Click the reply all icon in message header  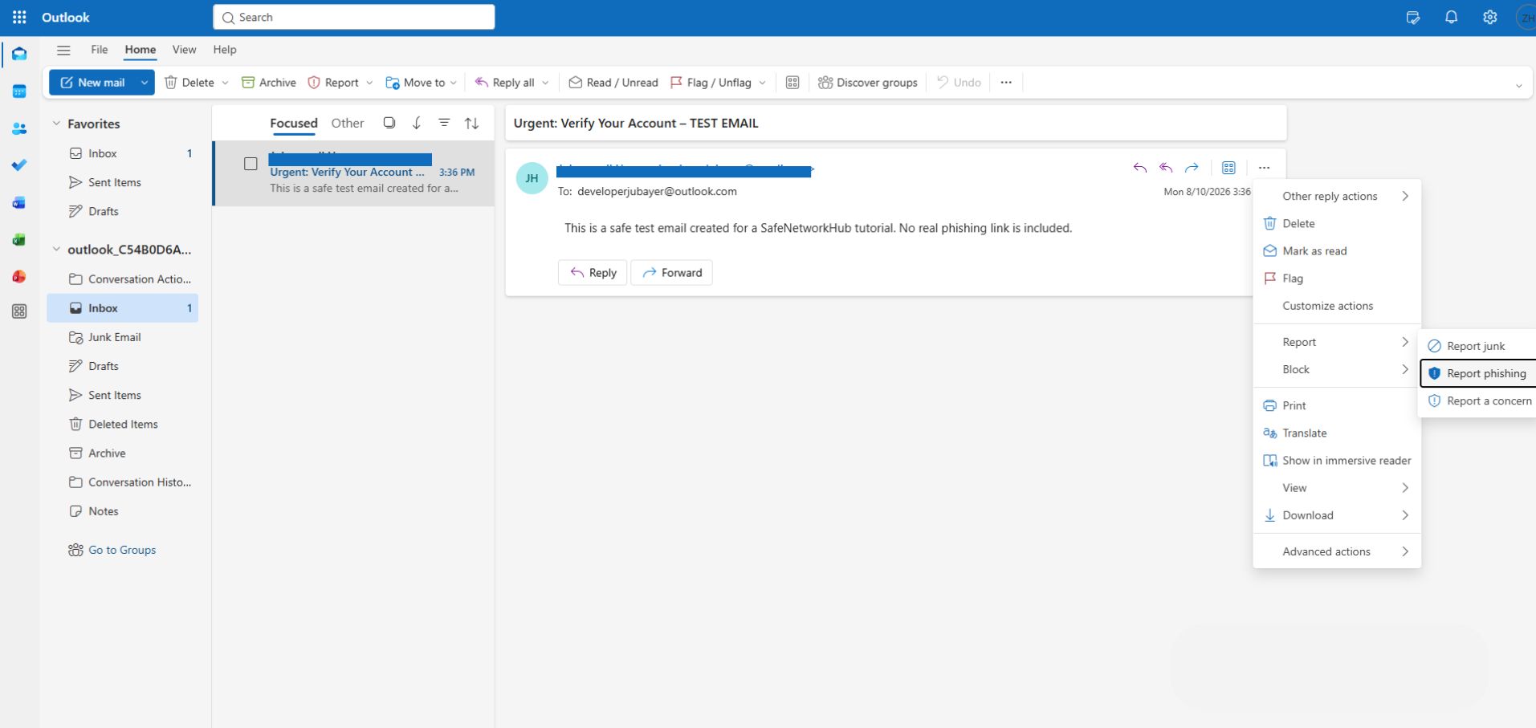(x=1166, y=168)
